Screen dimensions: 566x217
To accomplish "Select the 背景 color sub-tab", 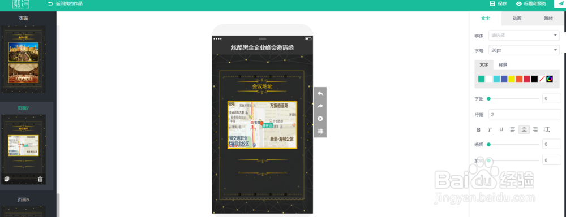I will [503, 65].
